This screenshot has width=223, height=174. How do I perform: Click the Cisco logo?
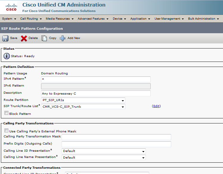tap(11, 7)
